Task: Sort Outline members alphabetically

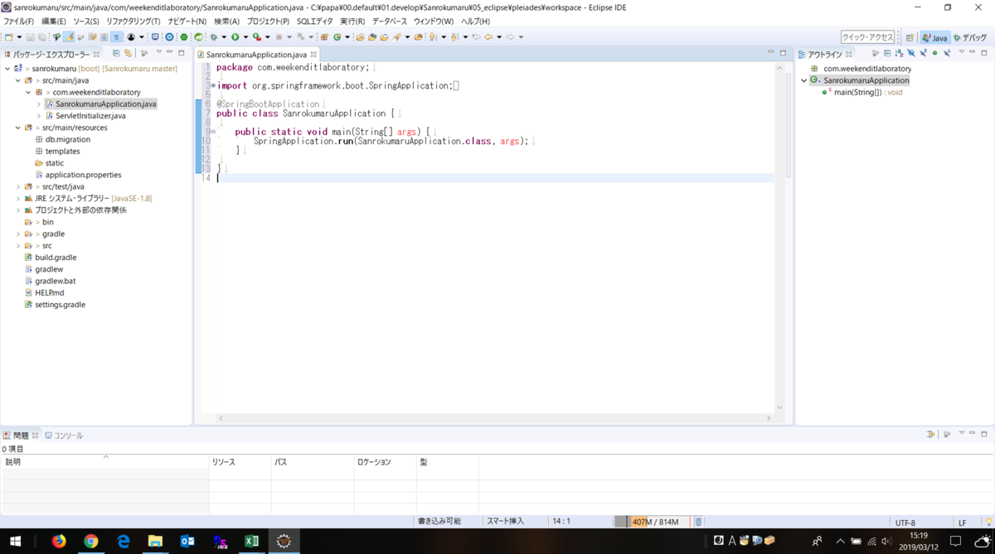Action: tap(899, 52)
